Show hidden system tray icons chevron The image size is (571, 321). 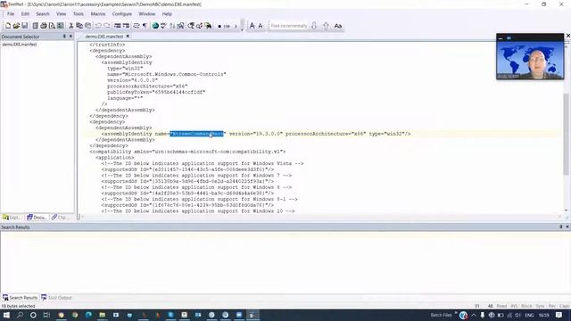(474, 315)
